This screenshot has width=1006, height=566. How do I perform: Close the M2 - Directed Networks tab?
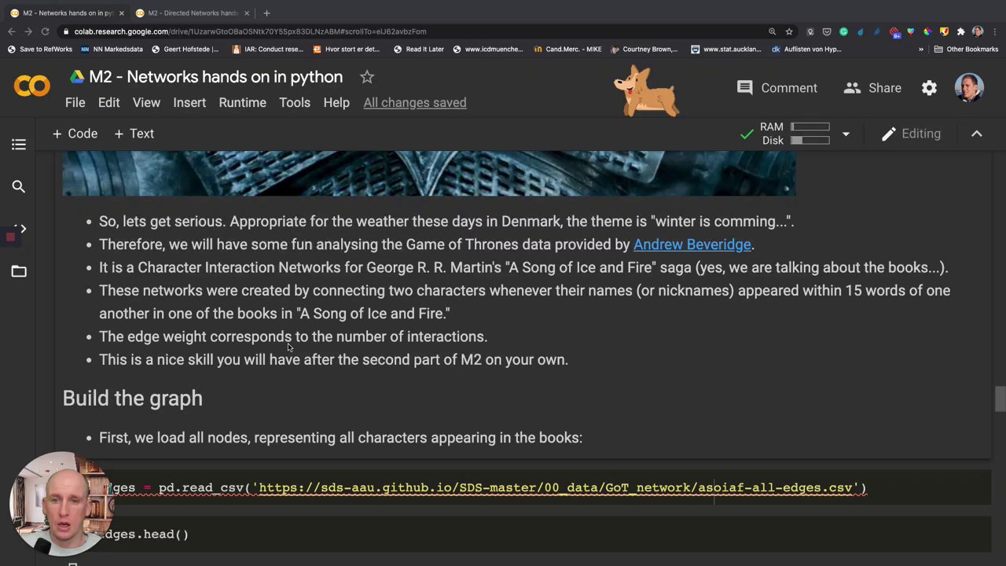(247, 13)
